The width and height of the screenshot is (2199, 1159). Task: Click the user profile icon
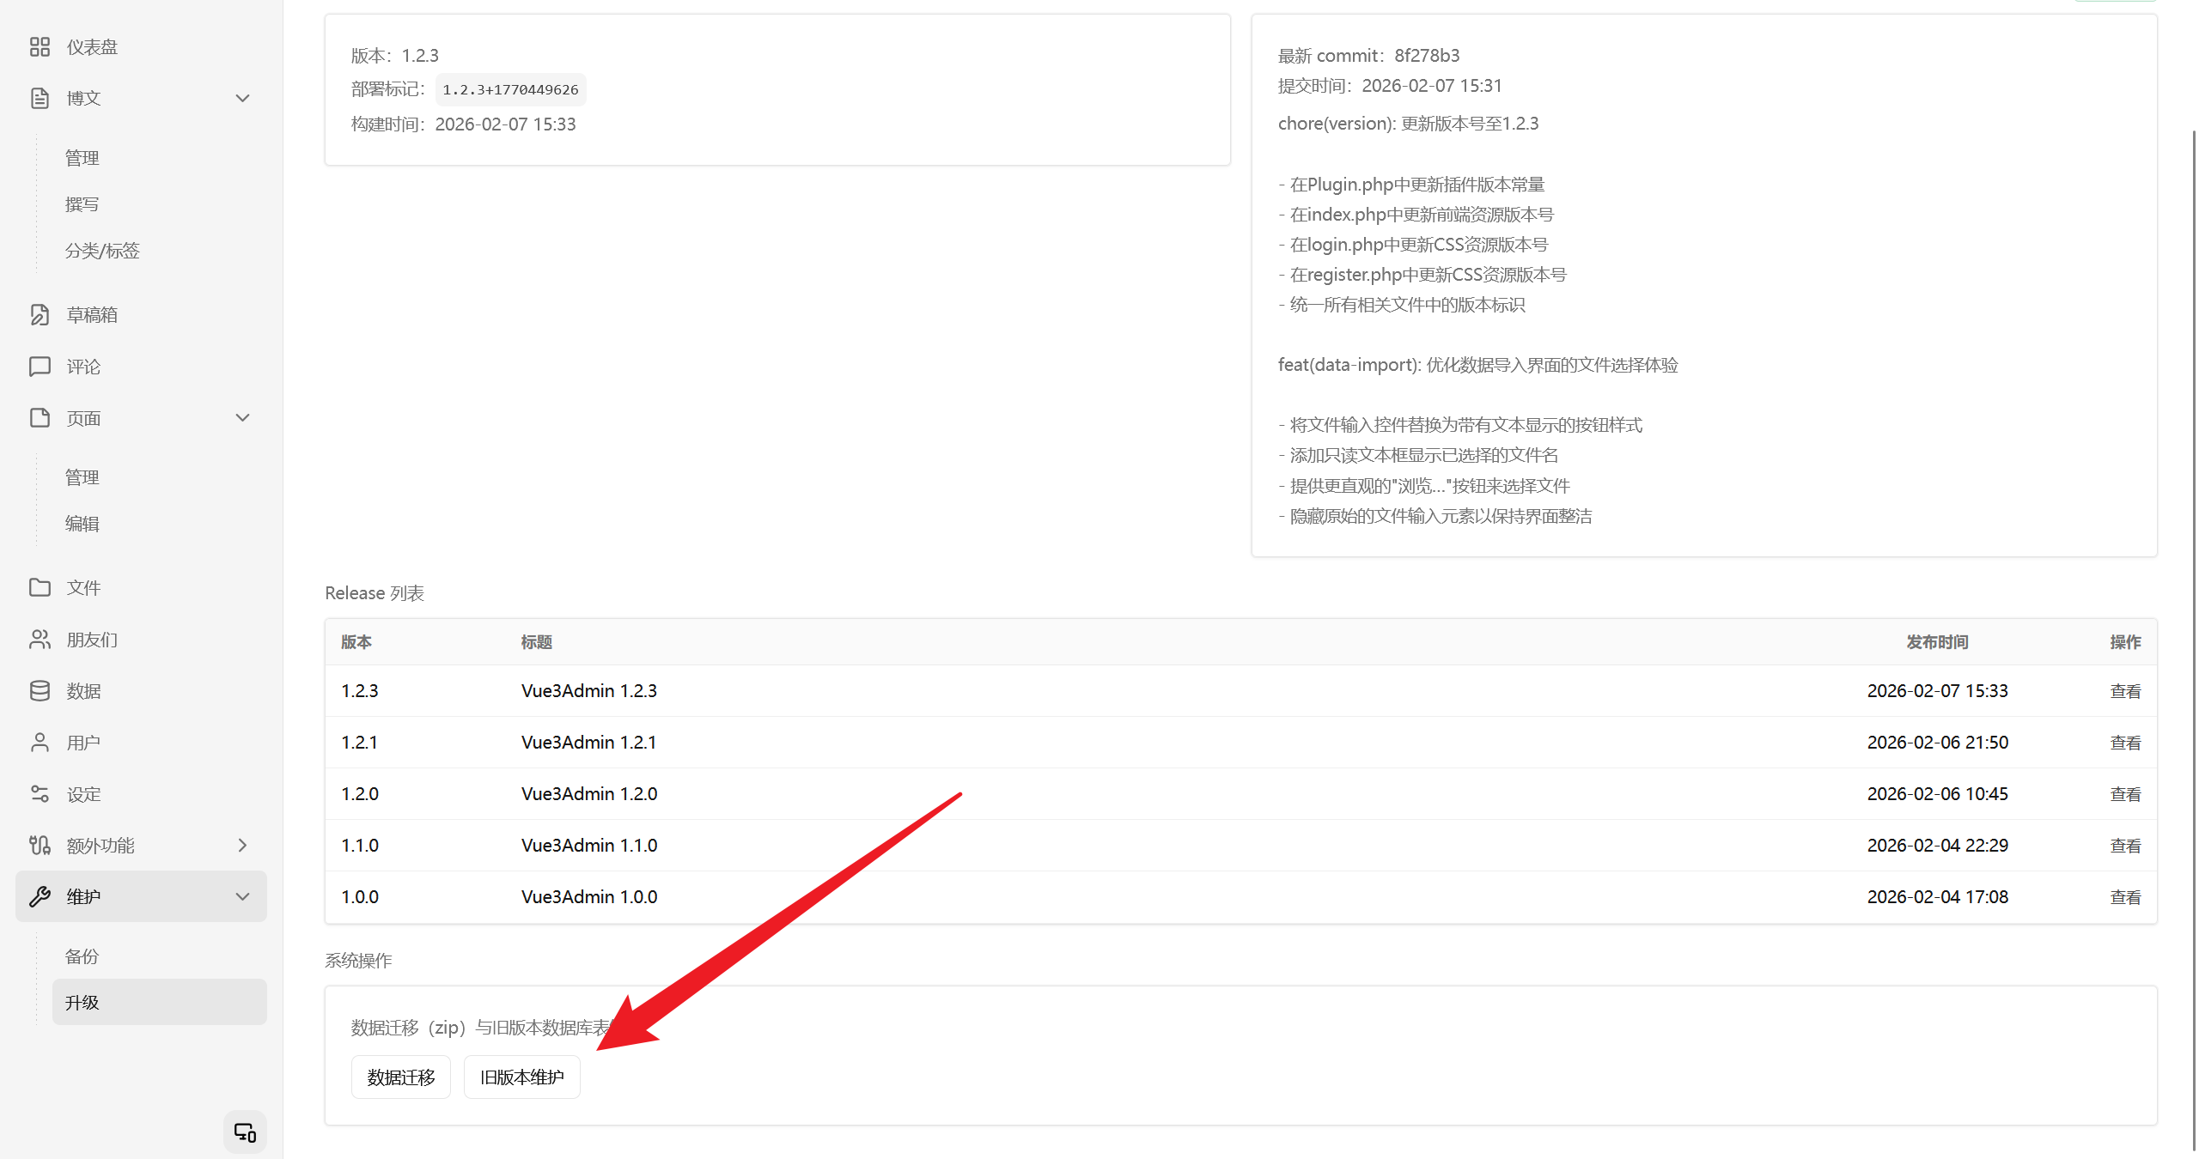40,743
